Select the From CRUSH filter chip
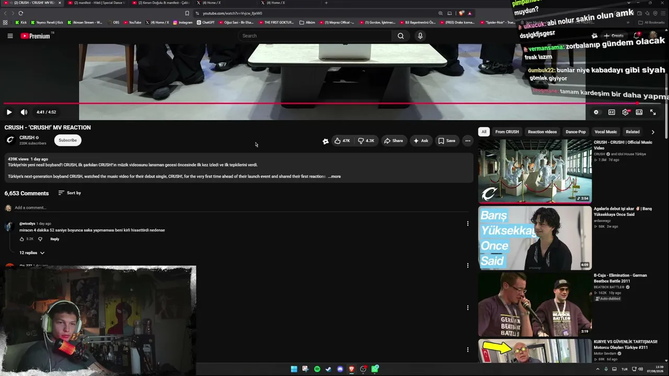This screenshot has width=669, height=376. [507, 132]
